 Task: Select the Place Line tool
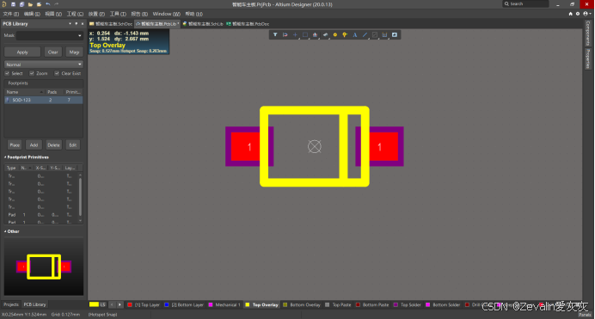pyautogui.click(x=365, y=35)
